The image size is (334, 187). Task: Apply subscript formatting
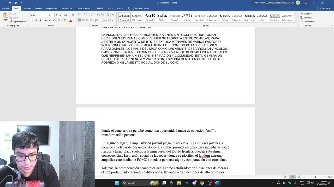pos(50,20)
